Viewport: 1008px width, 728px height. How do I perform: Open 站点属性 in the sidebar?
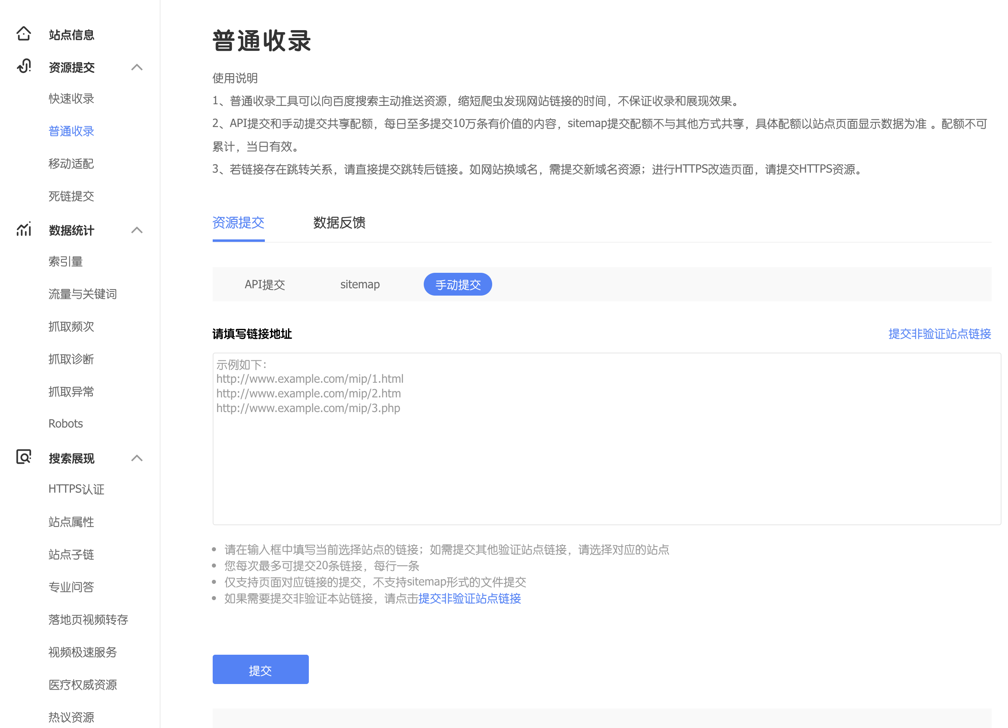click(72, 522)
